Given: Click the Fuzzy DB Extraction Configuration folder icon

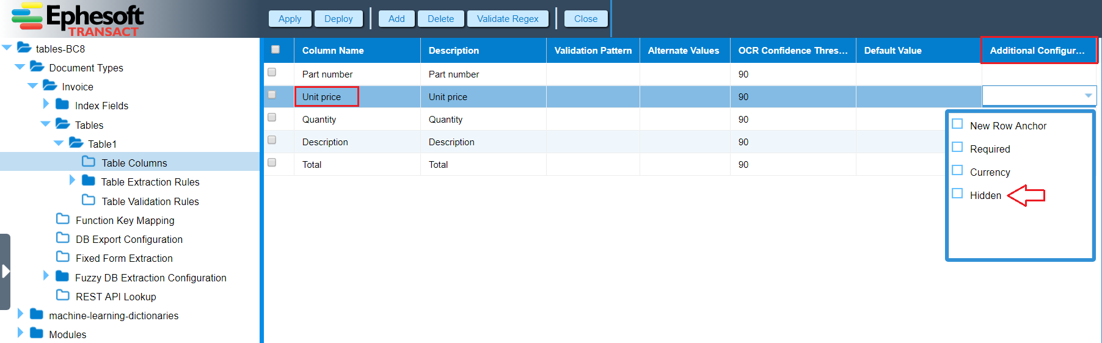Looking at the screenshot, I should click(62, 276).
